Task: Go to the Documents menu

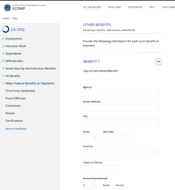Action: (135, 7)
